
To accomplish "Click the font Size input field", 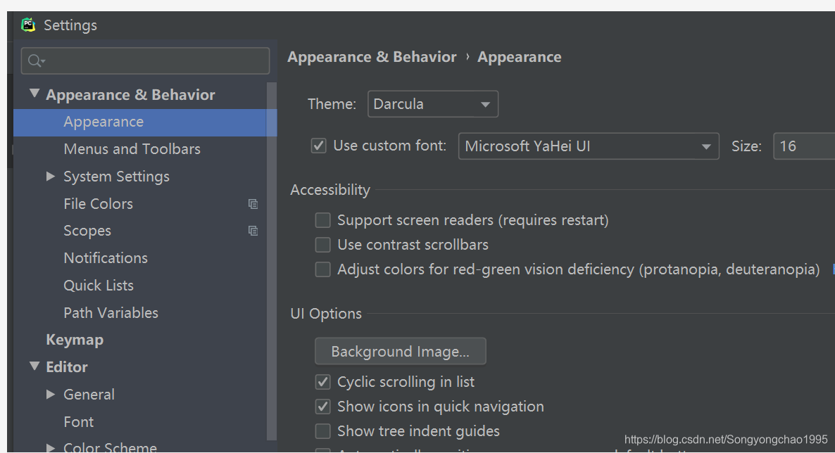I will click(x=803, y=146).
